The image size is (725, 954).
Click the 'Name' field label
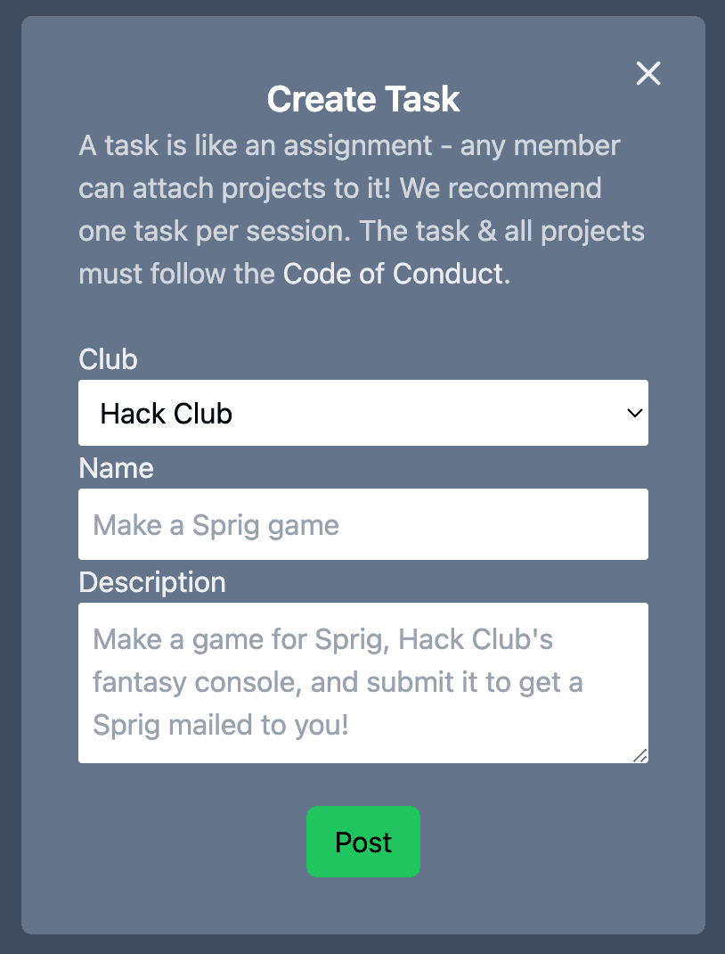point(117,468)
